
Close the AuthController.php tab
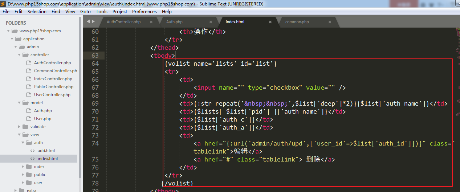[x=151, y=22]
